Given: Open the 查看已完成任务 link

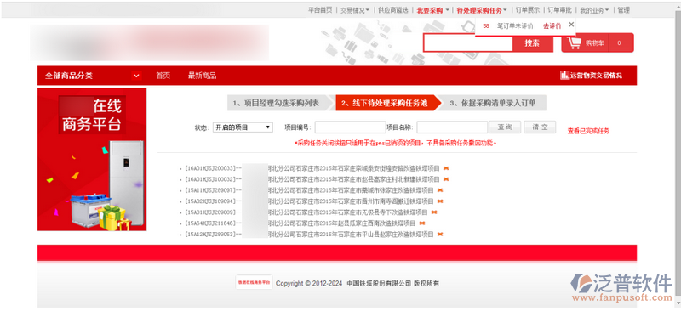Looking at the screenshot, I should coord(588,131).
